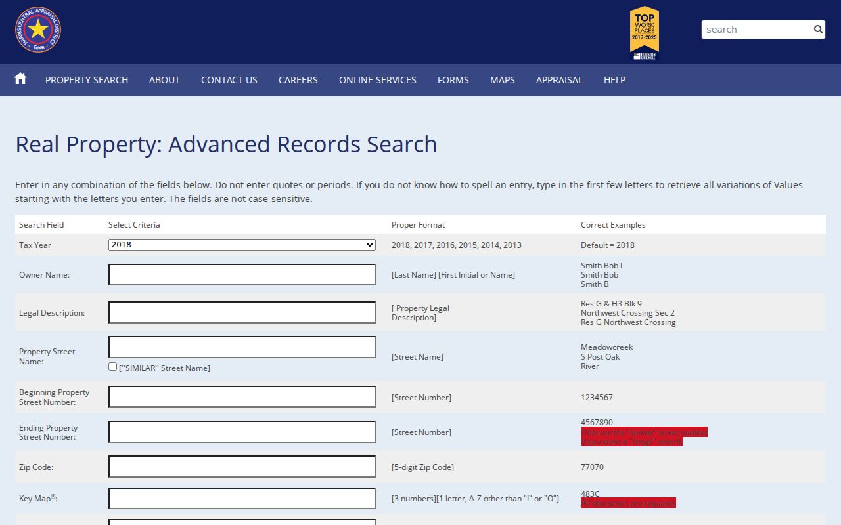Click the Ending Property Street Number field

coord(242,432)
